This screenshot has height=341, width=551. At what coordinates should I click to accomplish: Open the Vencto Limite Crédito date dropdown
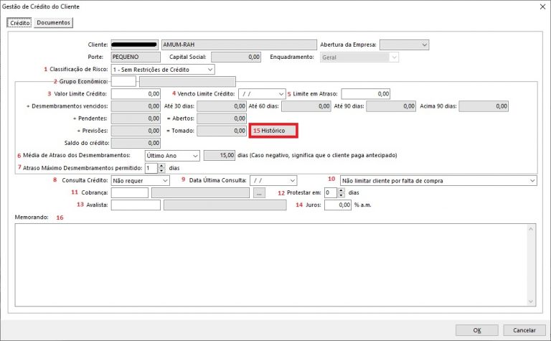281,94
